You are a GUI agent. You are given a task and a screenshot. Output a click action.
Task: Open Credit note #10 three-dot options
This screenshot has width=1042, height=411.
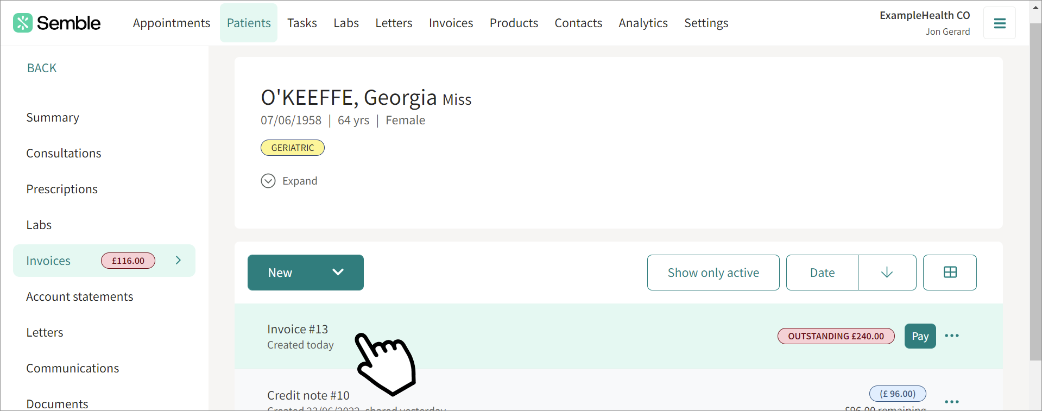pos(951,402)
